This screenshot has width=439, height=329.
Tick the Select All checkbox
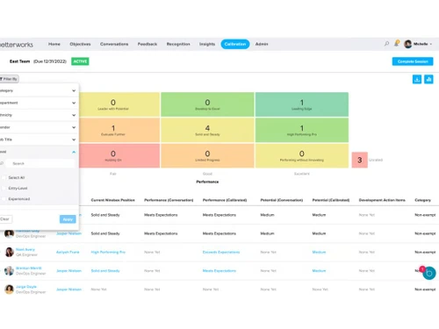[x=4, y=177]
